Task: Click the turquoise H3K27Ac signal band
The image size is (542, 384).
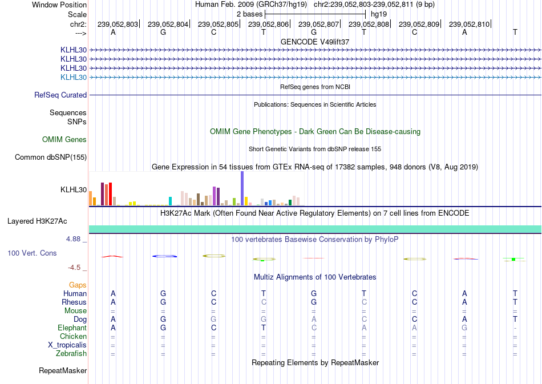Action: pyautogui.click(x=315, y=229)
